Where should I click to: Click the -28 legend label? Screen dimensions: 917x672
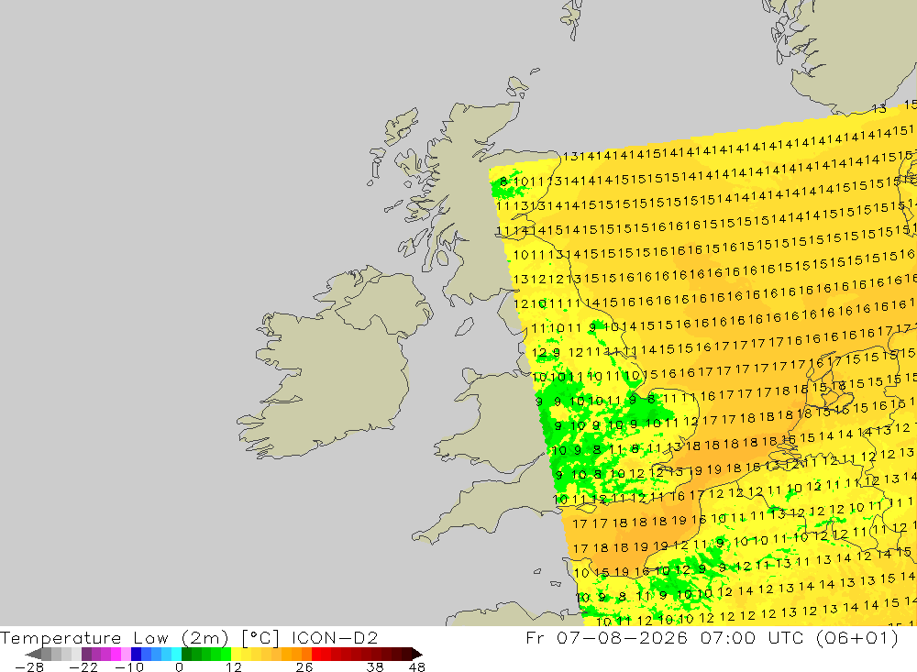pos(29,667)
